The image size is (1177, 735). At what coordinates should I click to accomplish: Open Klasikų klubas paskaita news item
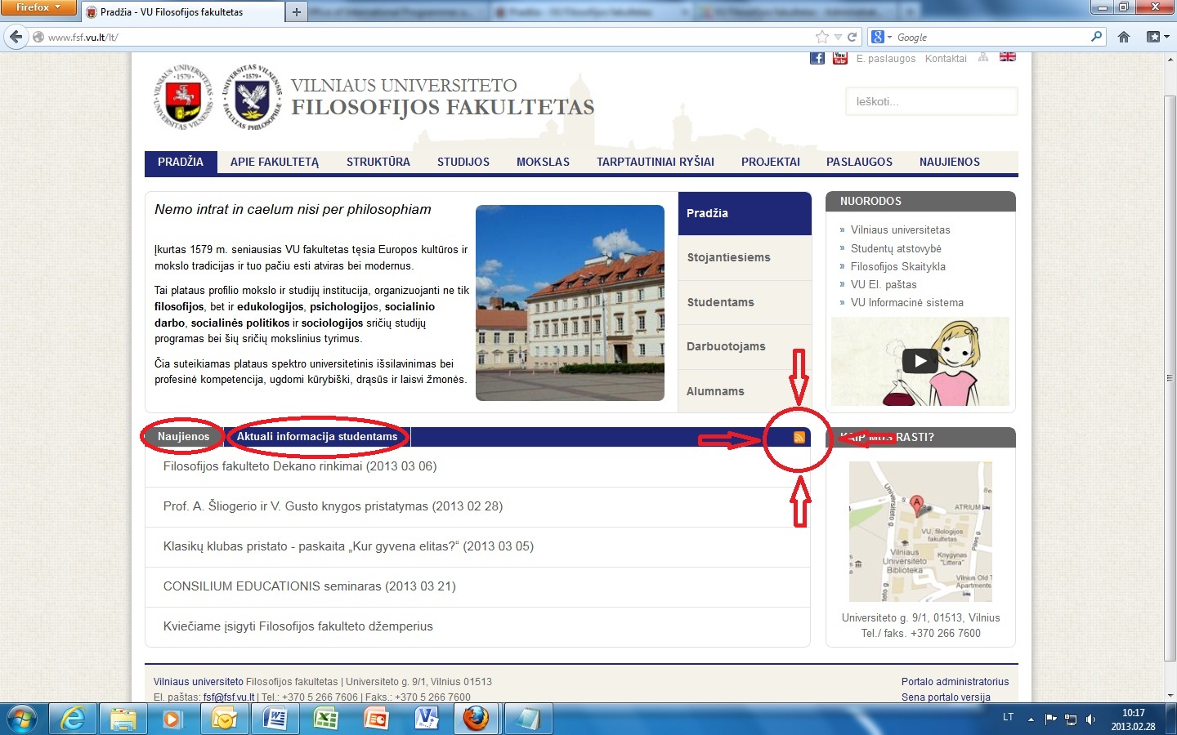click(x=348, y=546)
